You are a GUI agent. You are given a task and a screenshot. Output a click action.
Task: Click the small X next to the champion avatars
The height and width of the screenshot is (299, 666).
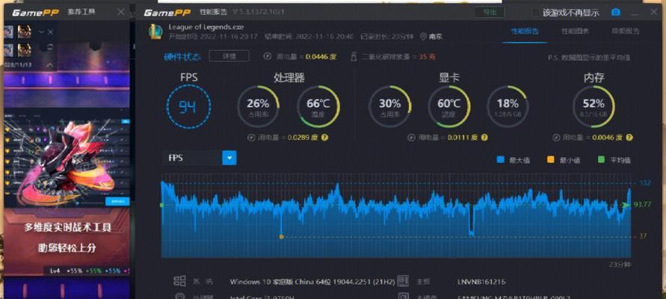pyautogui.click(x=51, y=32)
